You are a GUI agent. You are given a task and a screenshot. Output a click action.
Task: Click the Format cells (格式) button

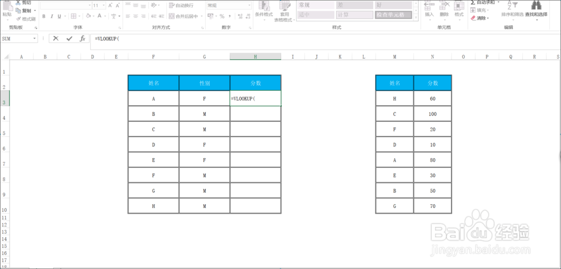[x=459, y=10]
